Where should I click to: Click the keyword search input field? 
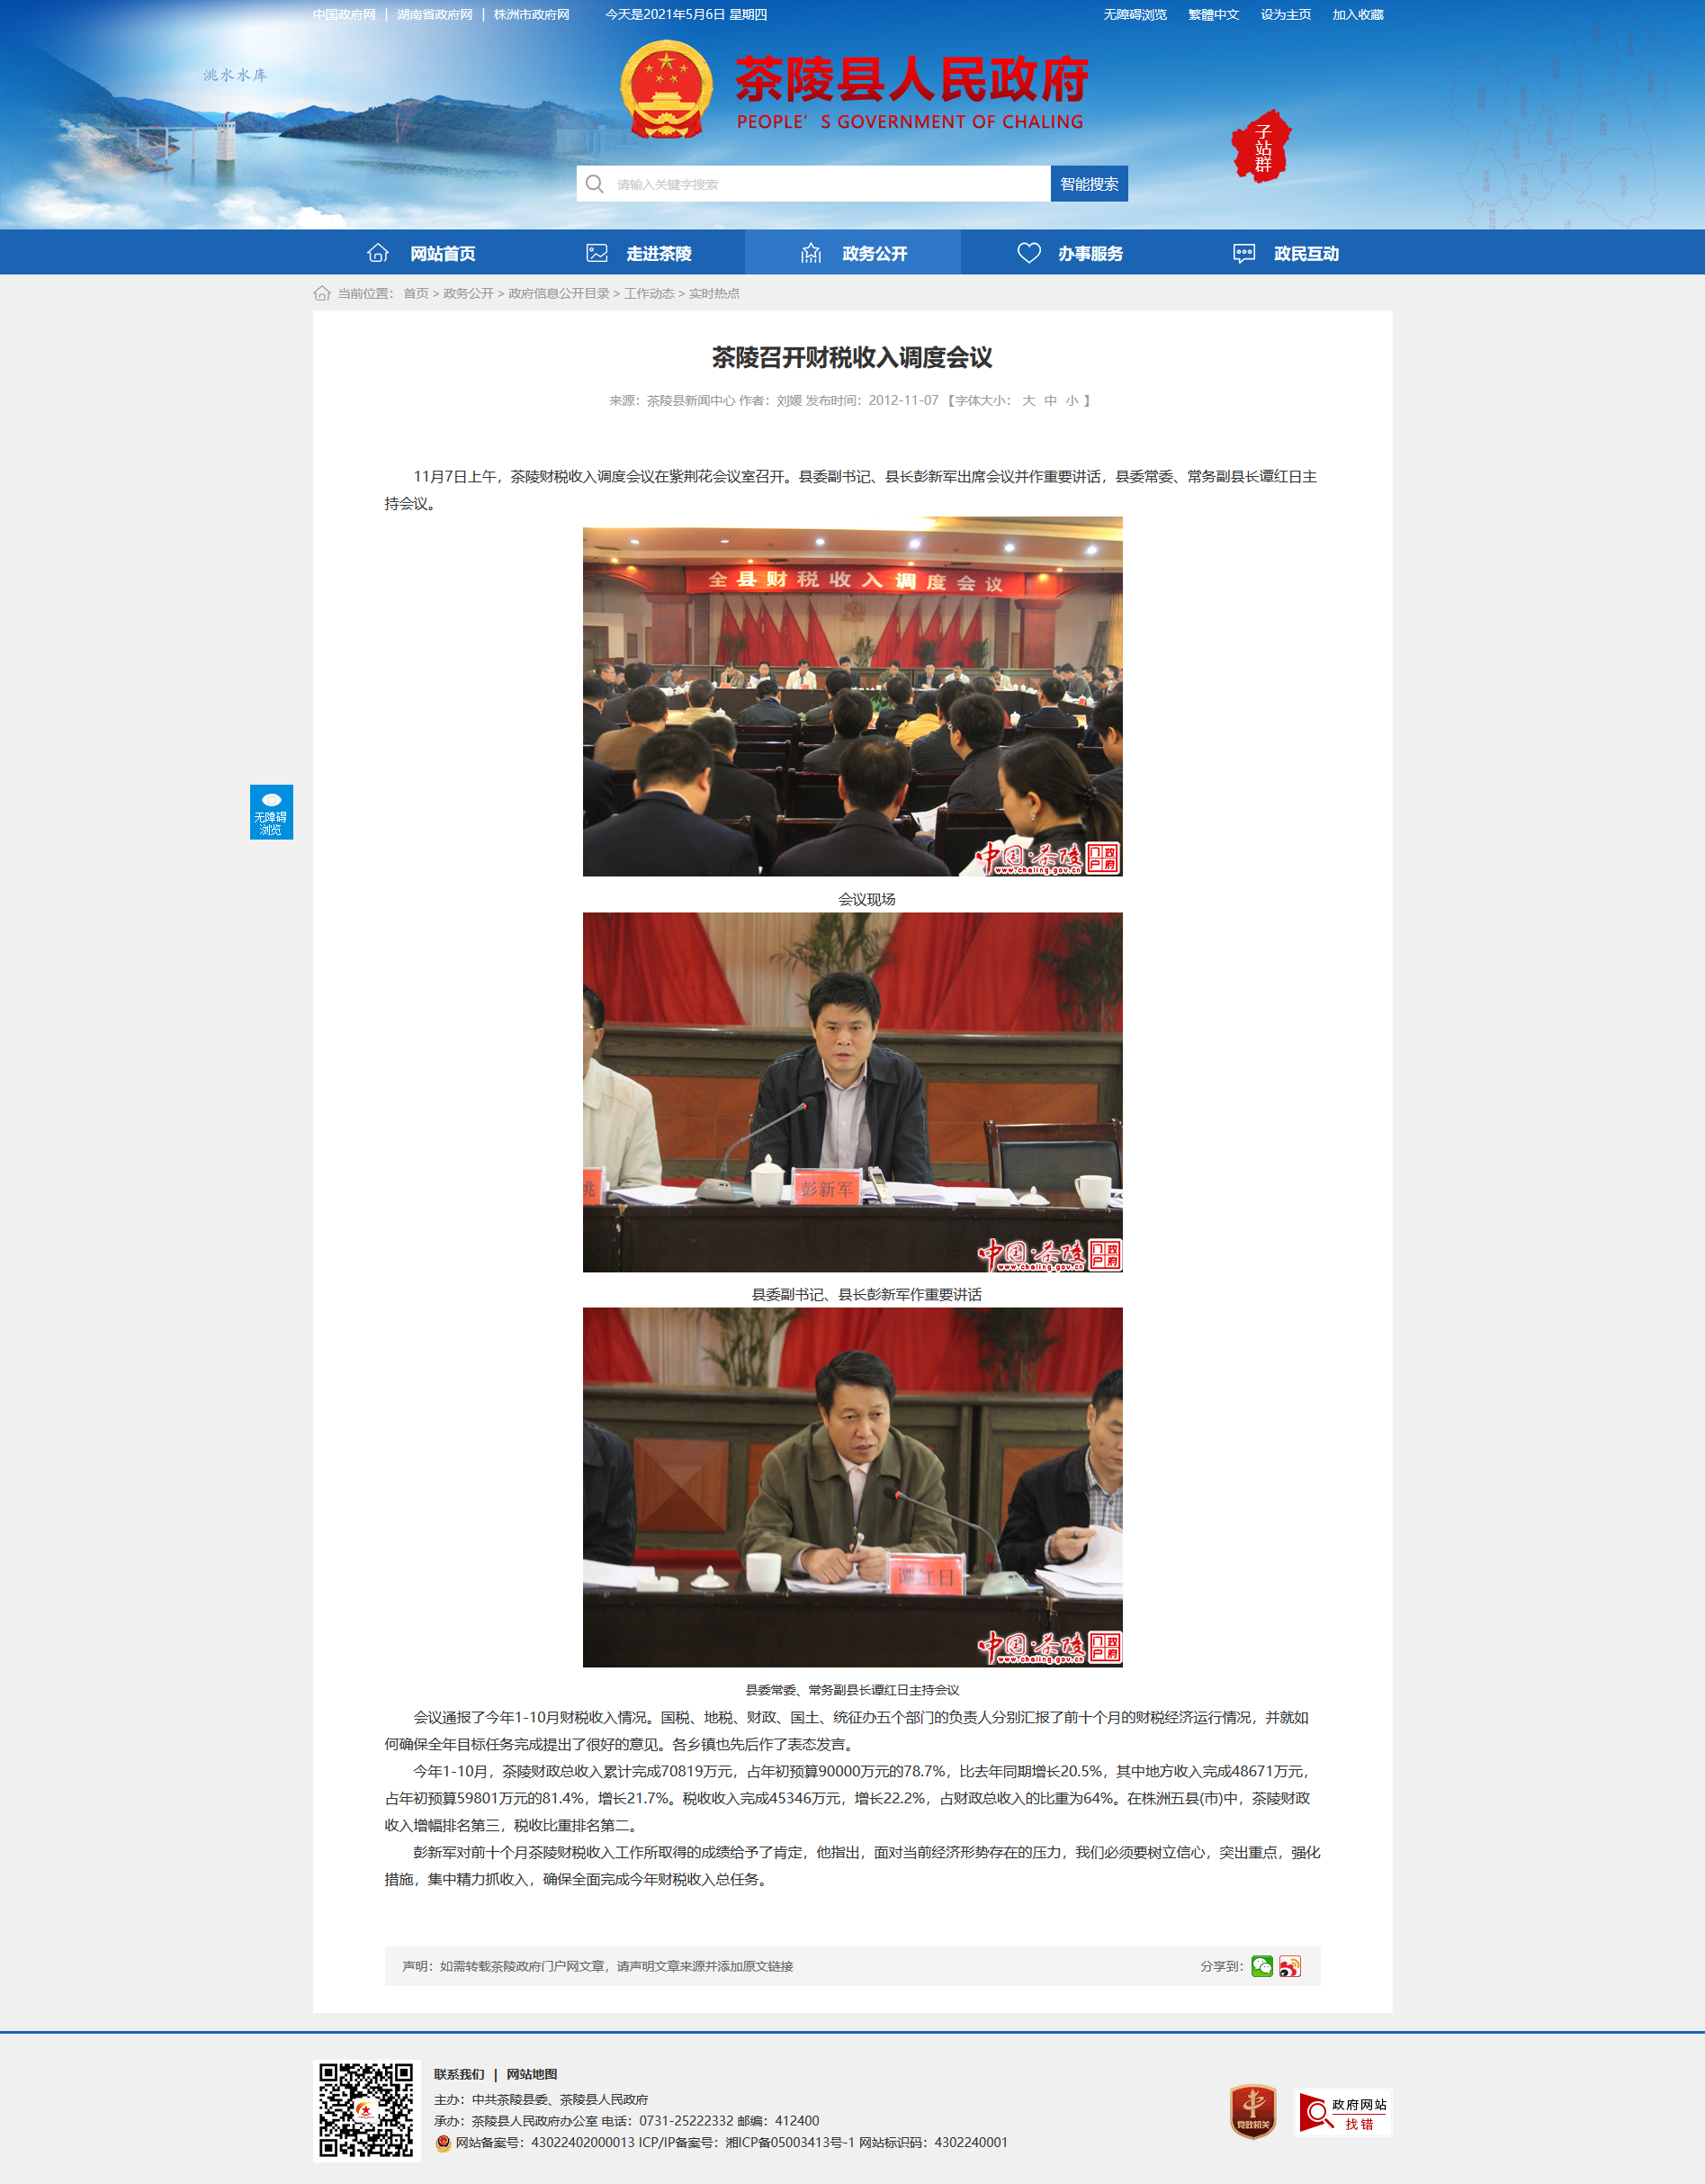830,184
